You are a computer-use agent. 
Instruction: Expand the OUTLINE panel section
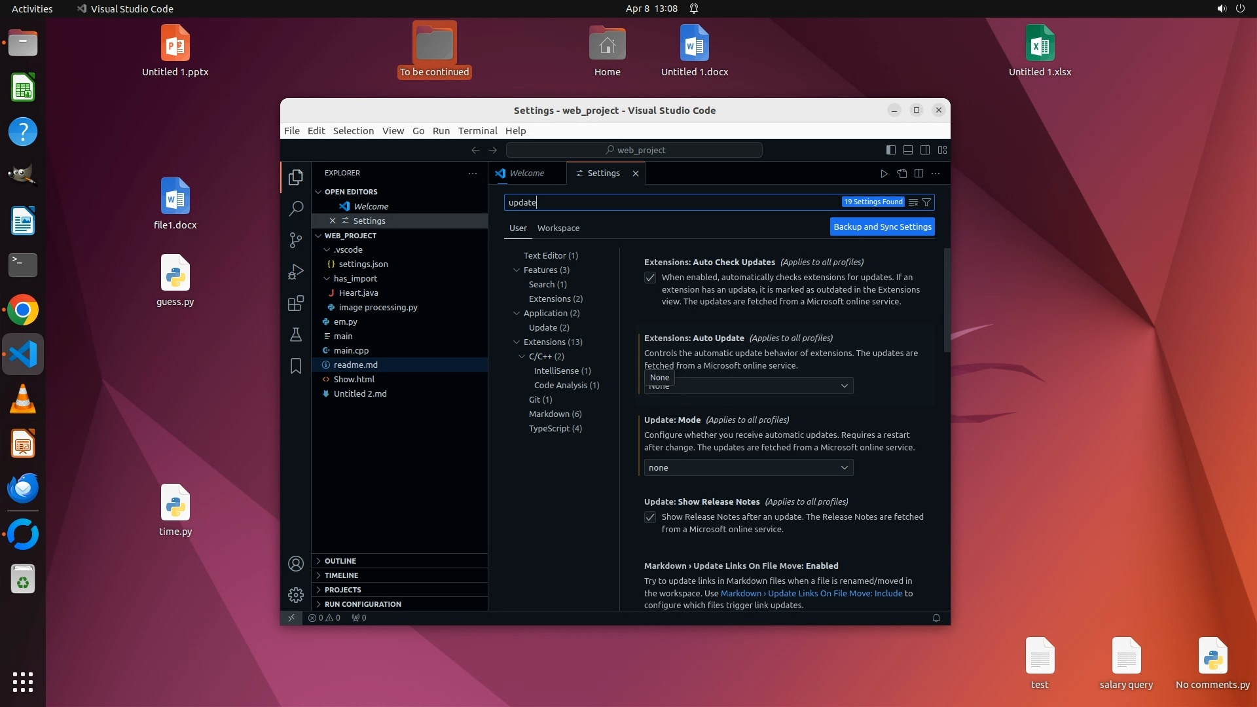340,561
